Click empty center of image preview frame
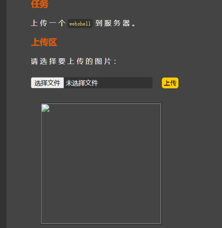222x228 pixels. point(101,164)
